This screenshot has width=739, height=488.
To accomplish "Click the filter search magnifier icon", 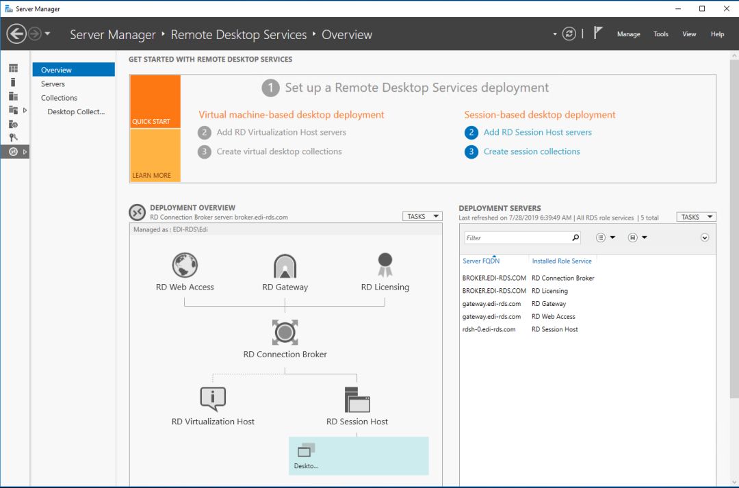I will [575, 237].
